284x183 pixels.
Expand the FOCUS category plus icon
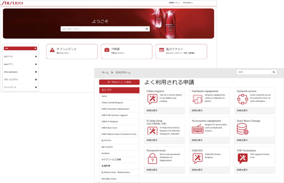[102, 140]
